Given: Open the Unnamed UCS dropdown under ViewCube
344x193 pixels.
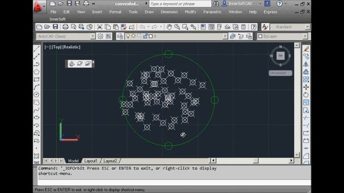Looking at the screenshot, I should 281,73.
